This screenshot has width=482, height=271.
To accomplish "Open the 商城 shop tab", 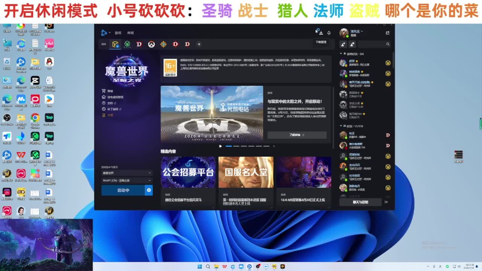I will click(130, 33).
